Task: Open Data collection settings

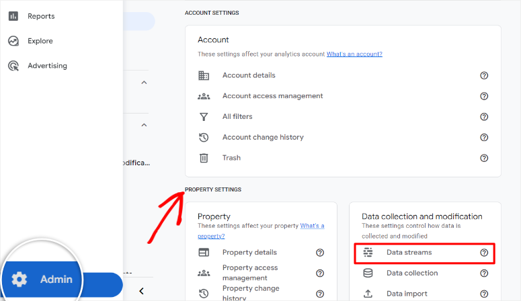Action: [x=412, y=273]
